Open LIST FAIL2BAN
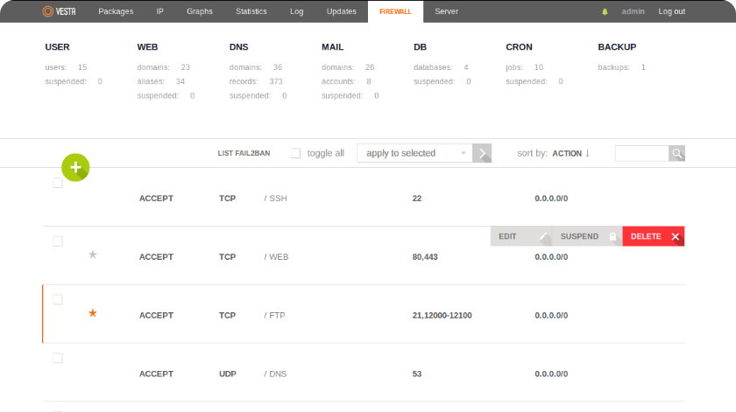The width and height of the screenshot is (736, 412). (x=244, y=153)
